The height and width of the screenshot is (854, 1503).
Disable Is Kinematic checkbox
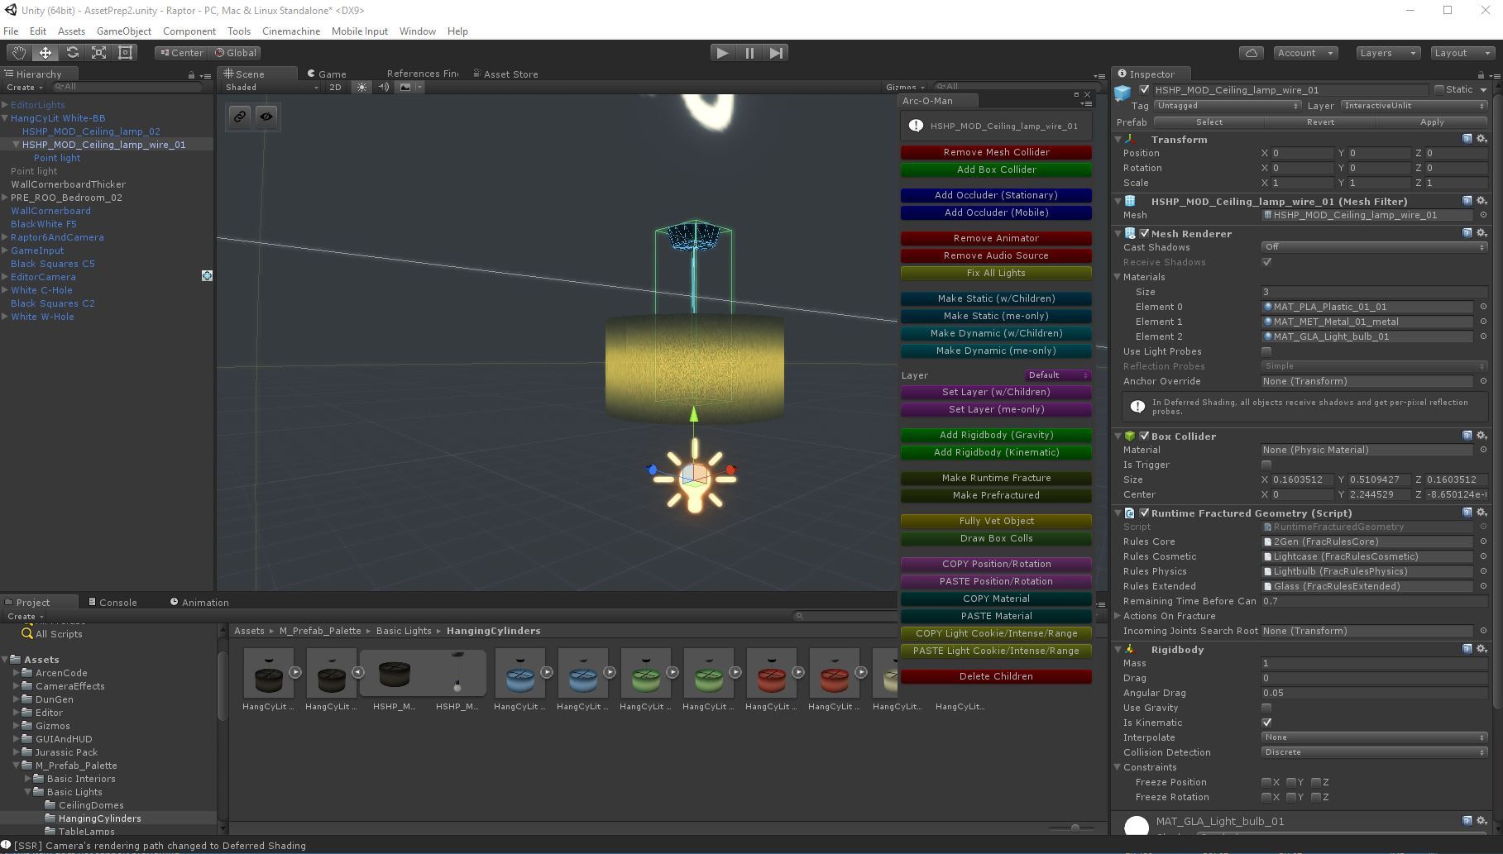tap(1266, 723)
